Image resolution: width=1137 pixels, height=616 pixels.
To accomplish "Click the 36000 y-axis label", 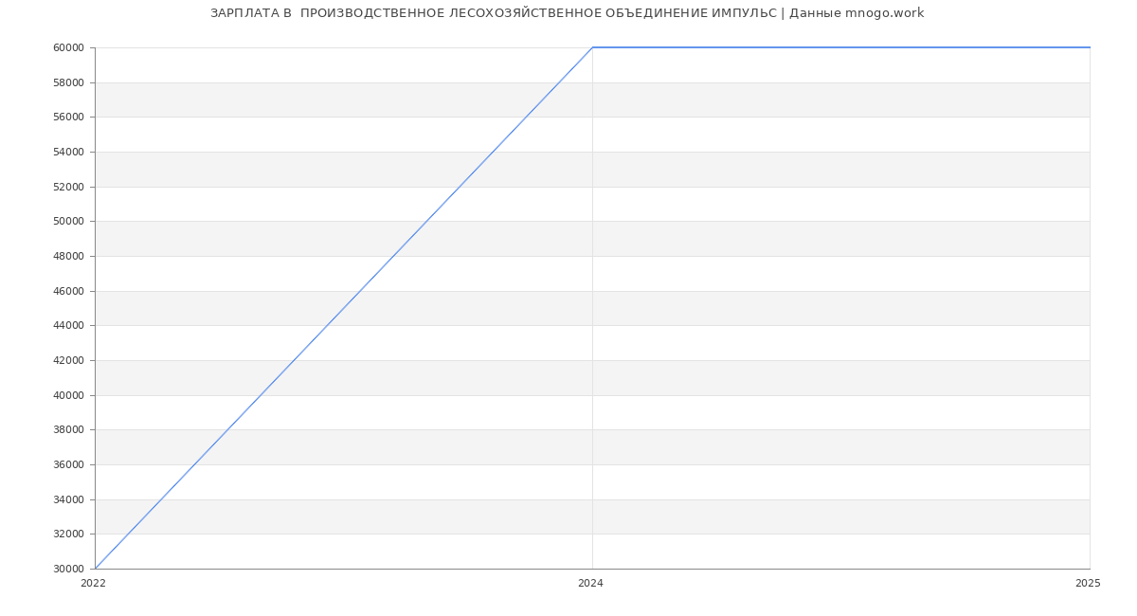I will click(69, 465).
